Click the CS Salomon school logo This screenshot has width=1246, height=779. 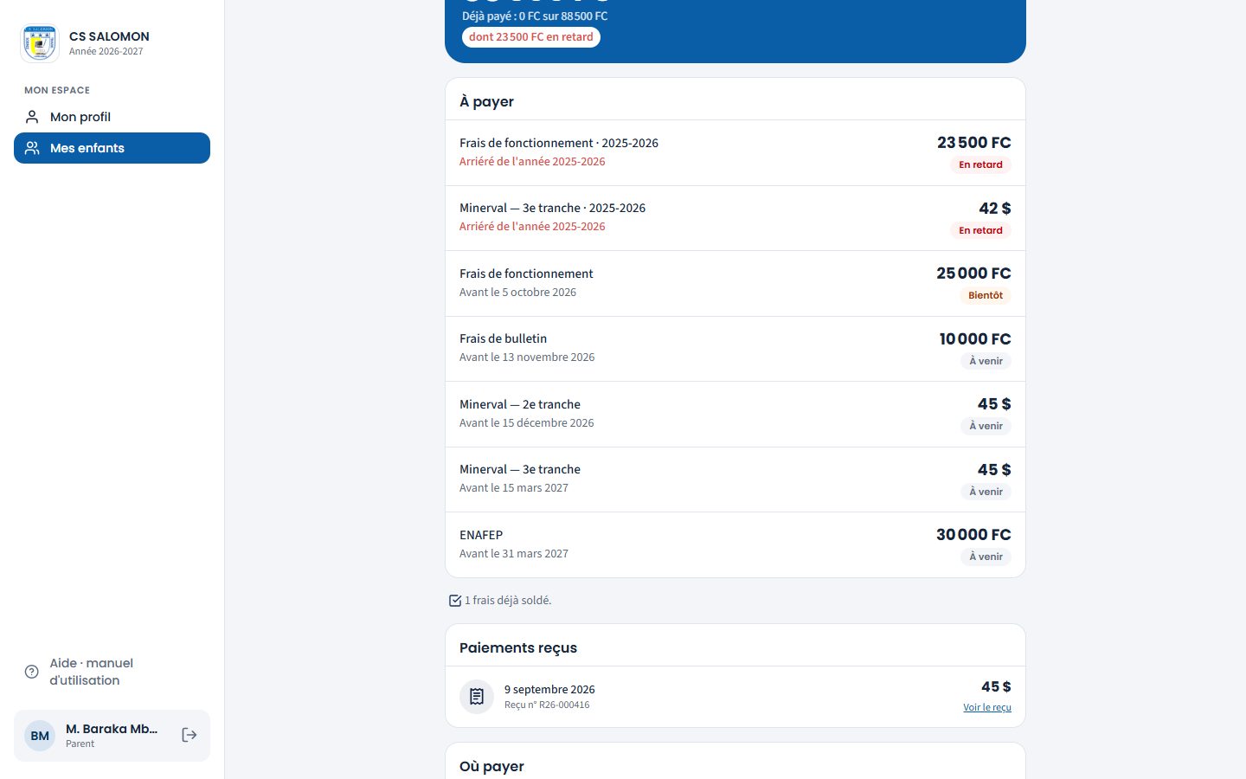[x=40, y=43]
